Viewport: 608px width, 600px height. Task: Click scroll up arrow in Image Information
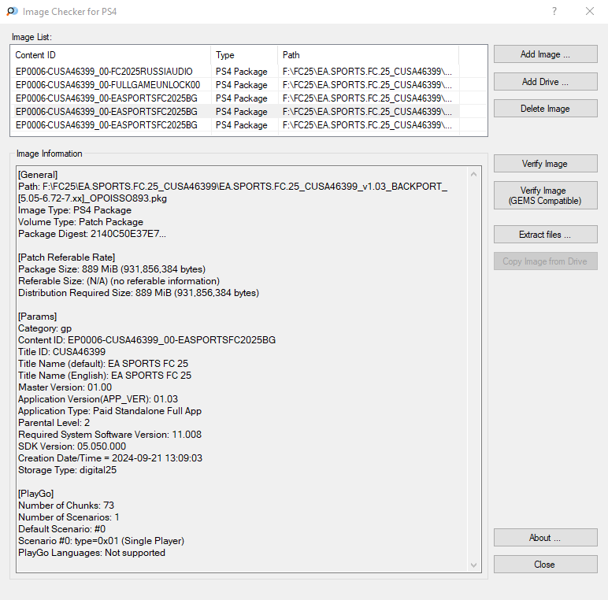tap(474, 175)
